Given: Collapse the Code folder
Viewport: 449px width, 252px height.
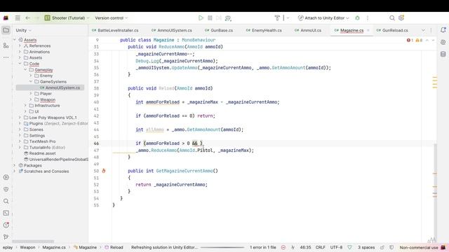Looking at the screenshot, I should click(x=20, y=64).
